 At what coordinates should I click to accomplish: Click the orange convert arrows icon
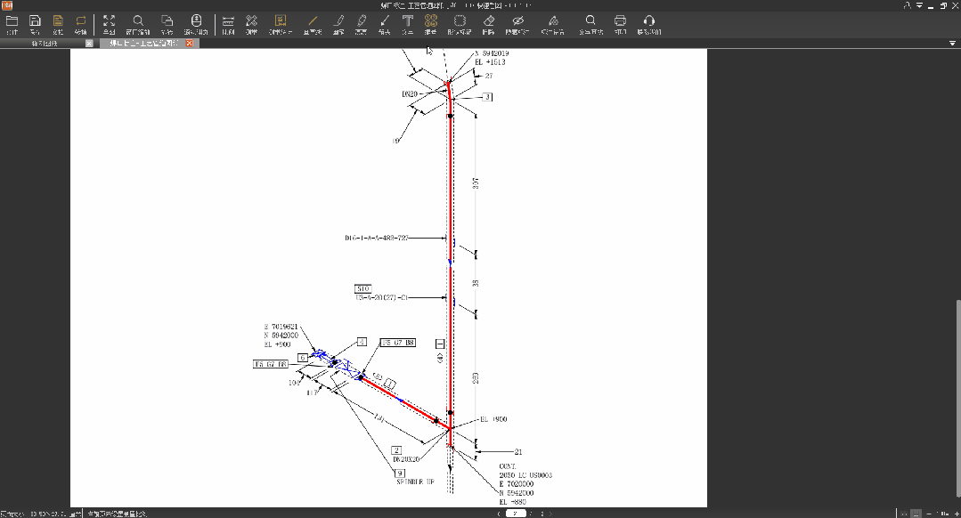point(81,20)
